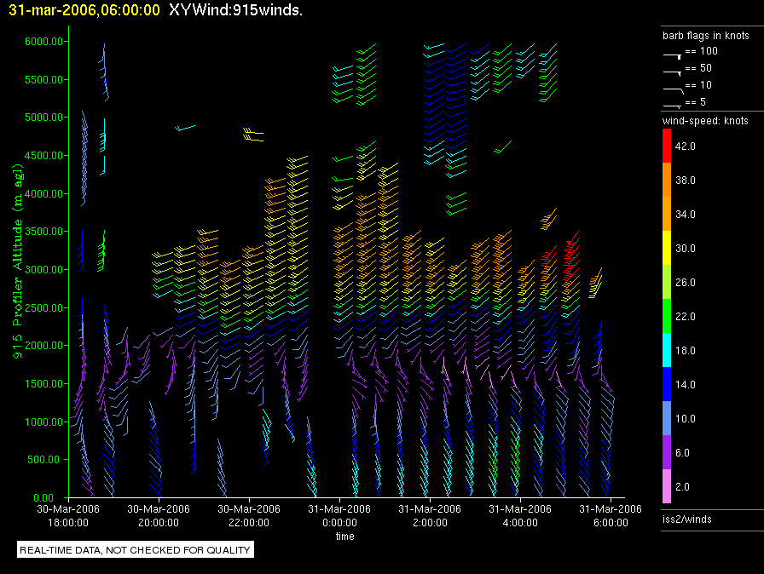The width and height of the screenshot is (764, 574).
Task: Click the REAL-TIME DATA quality notice box
Action: click(135, 549)
